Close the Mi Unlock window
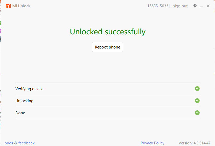Image resolution: width=215 pixels, height=146 pixels. click(x=208, y=6)
